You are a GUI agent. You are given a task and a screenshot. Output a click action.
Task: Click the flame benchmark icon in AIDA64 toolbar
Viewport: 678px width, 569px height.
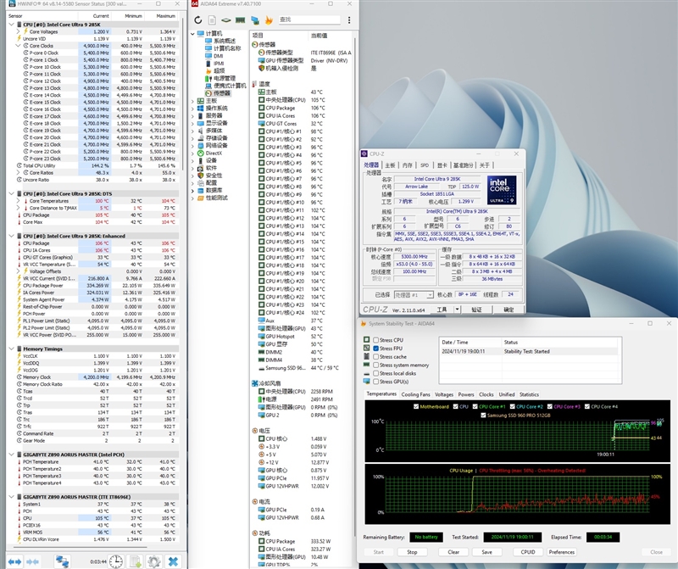270,19
